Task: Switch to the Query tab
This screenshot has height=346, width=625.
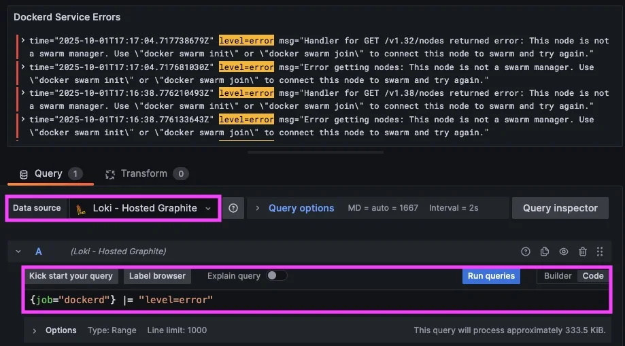Action: [x=50, y=174]
